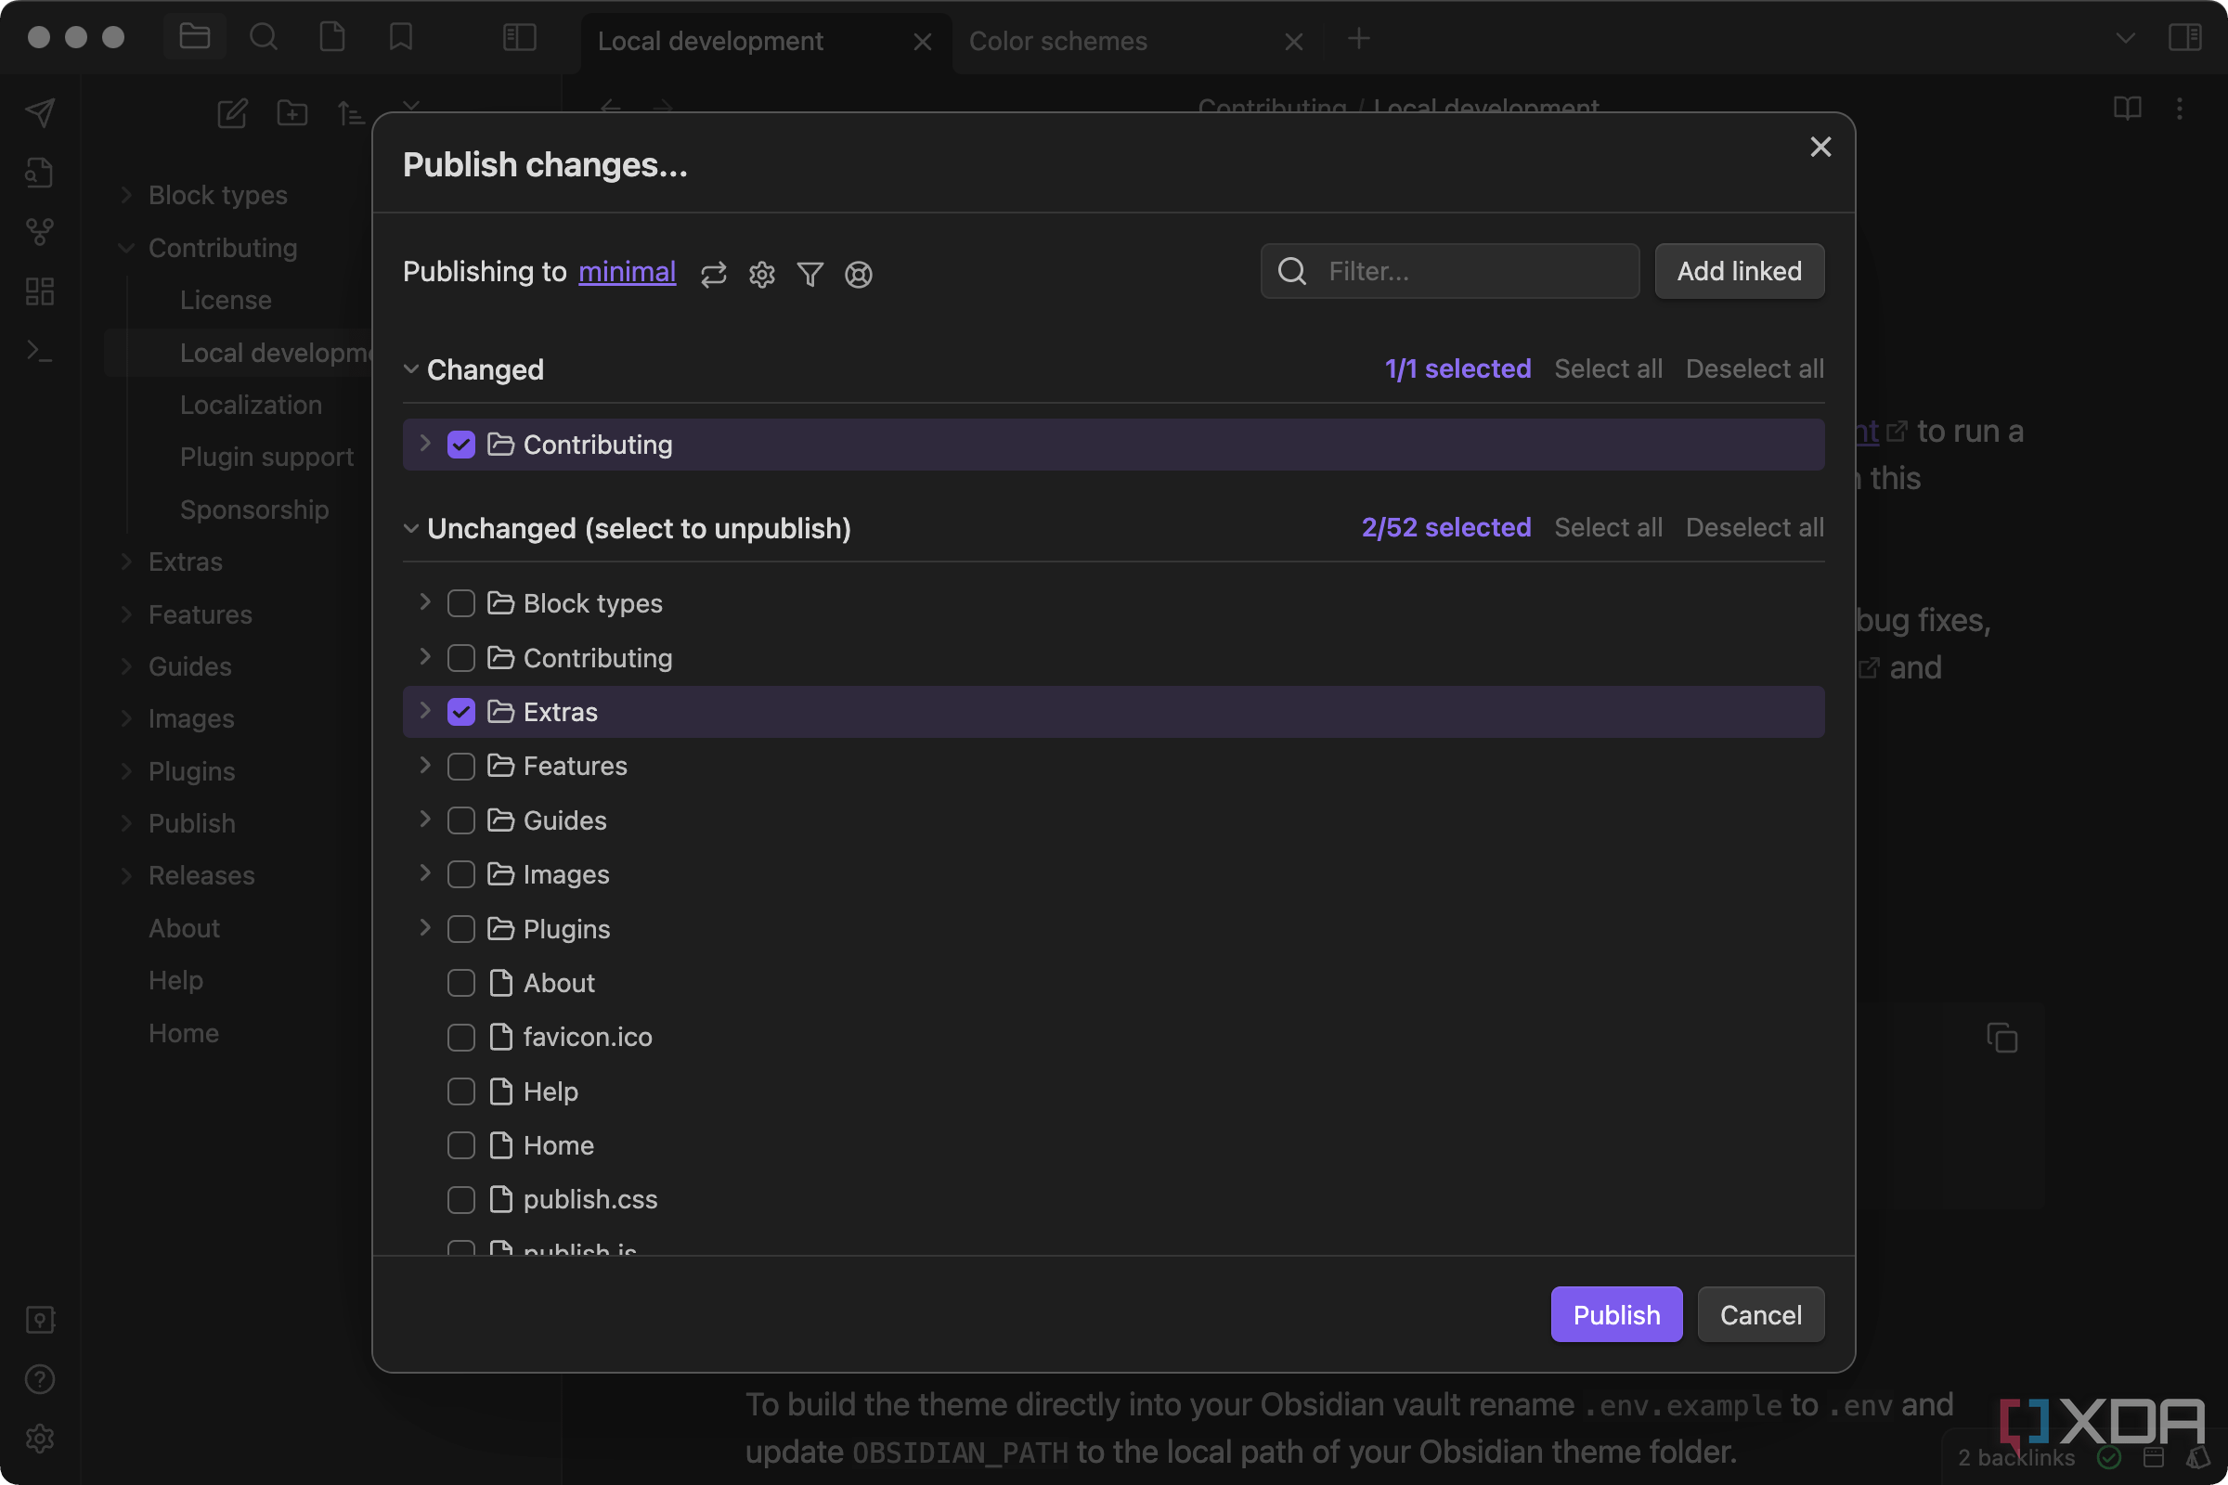Image resolution: width=2228 pixels, height=1485 pixels.
Task: Uncheck the Extras folder checkbox
Action: click(x=460, y=711)
